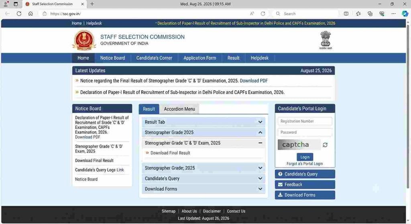Click Download Final Result in Notice Board
Viewport: 411px width, 224px height.
(x=94, y=161)
